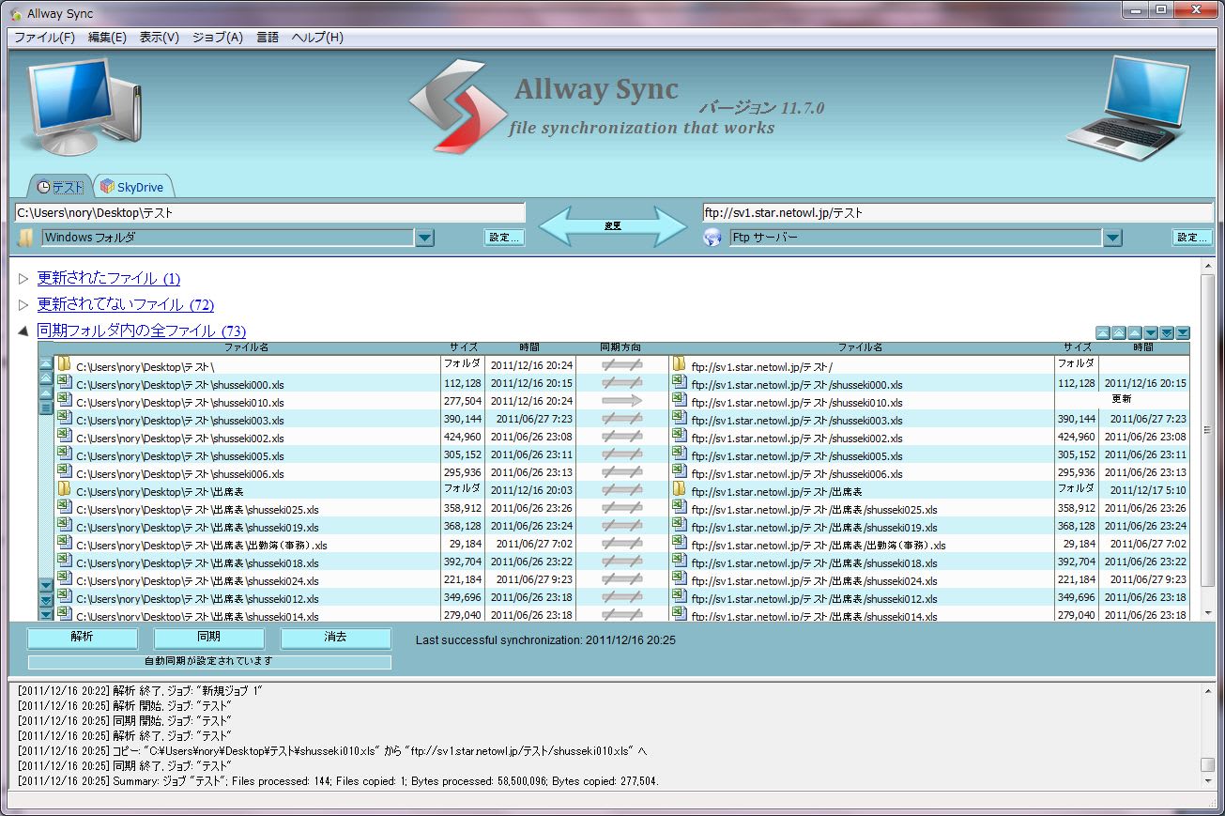The width and height of the screenshot is (1225, 816).
Task: Click the ftp://sv1.star.netowl.jp path field
Action: point(957,212)
